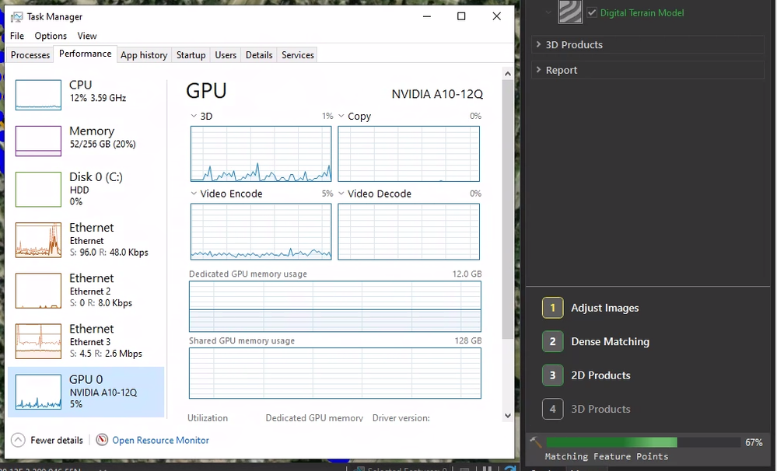Click the Utilization label under the graphs

pyautogui.click(x=208, y=418)
